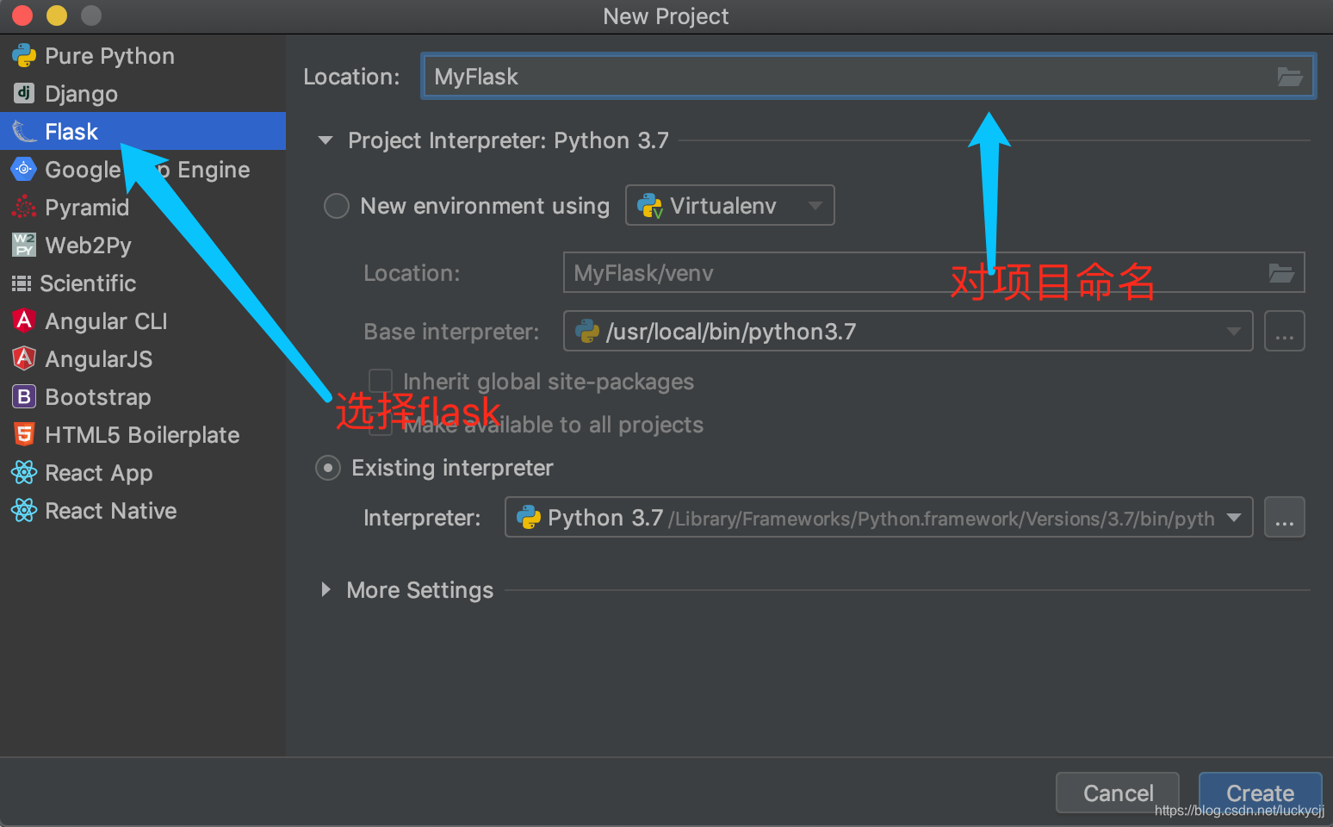
Task: Expand the More Settings section
Action: (x=325, y=590)
